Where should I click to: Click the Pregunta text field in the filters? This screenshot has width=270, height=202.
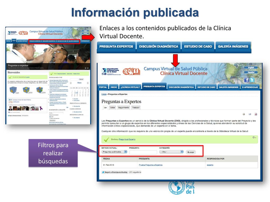(x=143, y=152)
